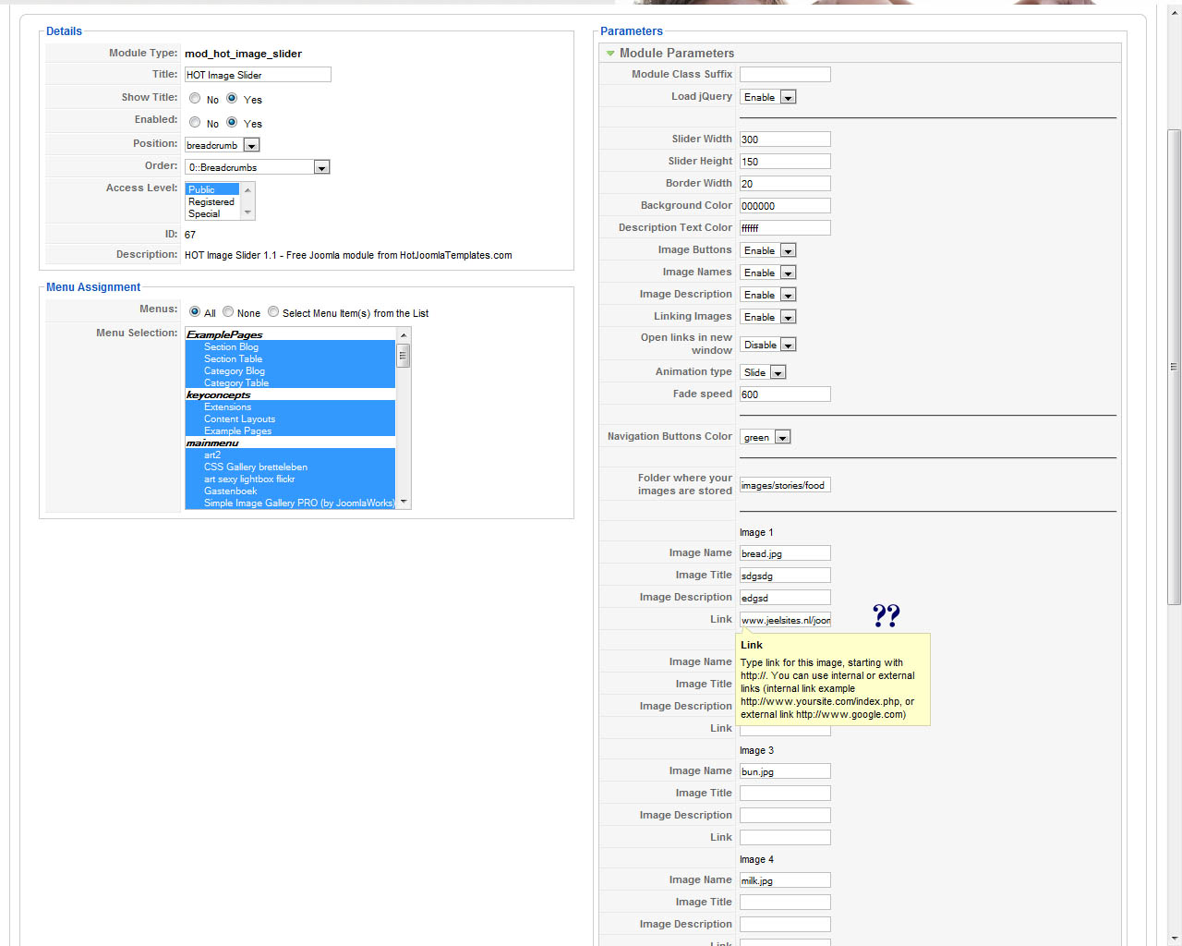The width and height of the screenshot is (1182, 946).
Task: Click Image 1 Image Description field
Action: pos(785,597)
